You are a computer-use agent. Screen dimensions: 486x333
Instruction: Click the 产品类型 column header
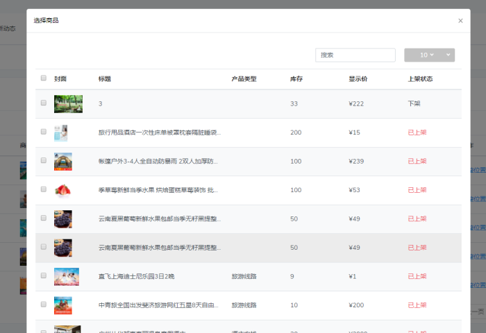coord(244,79)
